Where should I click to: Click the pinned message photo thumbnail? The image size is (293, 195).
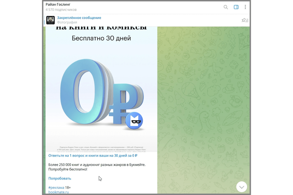pos(51,20)
